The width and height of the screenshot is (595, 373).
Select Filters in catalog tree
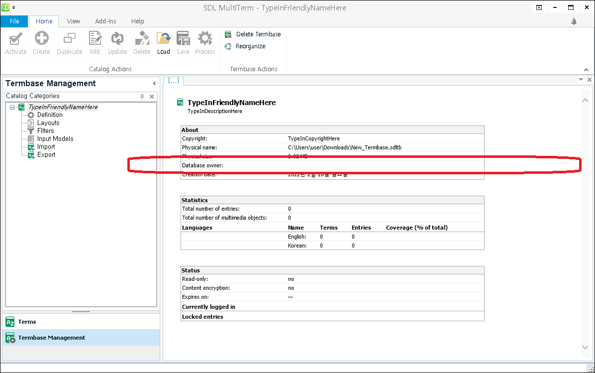[46, 130]
